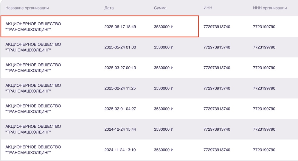Sort by the "Дата" column header
Image resolution: width=298 pixels, height=161 pixels.
(109, 8)
